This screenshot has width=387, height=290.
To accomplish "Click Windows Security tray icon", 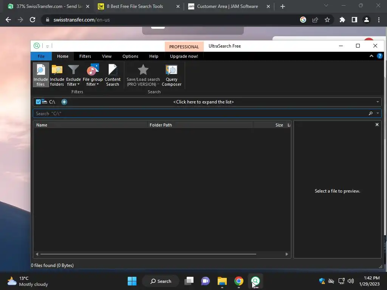I will tap(322, 281).
